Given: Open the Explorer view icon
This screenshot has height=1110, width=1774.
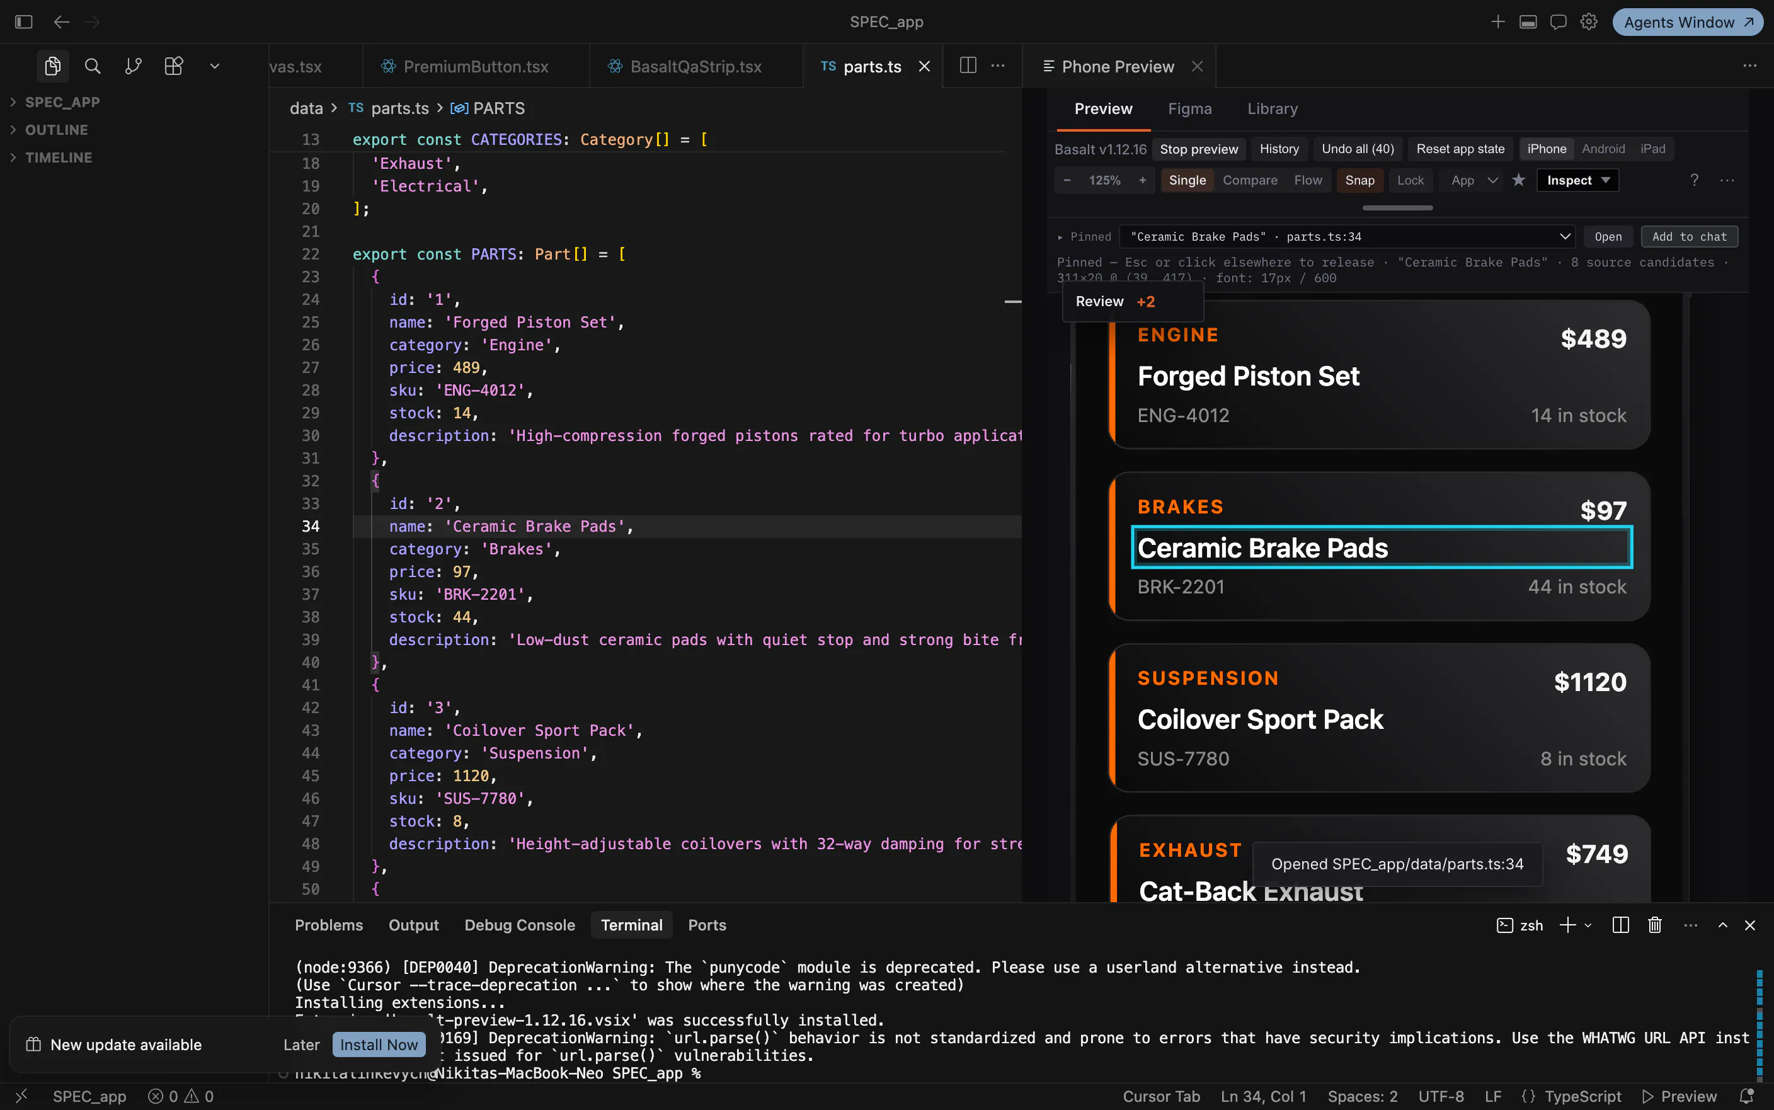Looking at the screenshot, I should click(x=52, y=66).
